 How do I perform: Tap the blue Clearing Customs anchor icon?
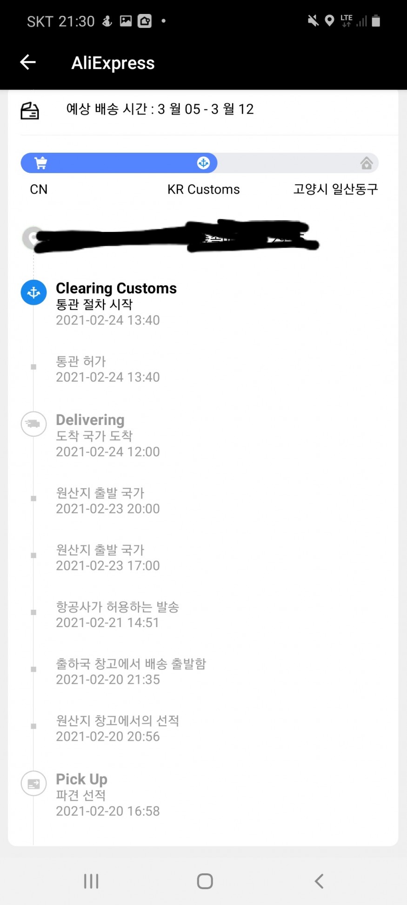[33, 292]
